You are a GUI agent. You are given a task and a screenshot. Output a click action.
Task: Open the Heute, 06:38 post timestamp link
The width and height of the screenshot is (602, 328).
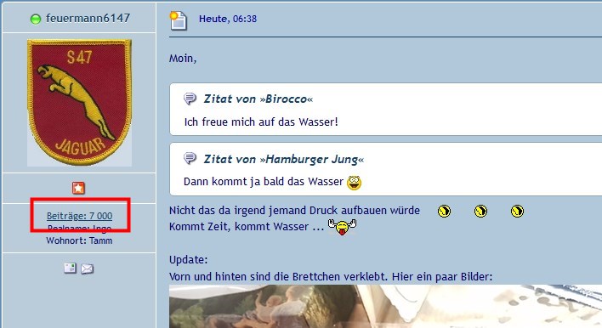tap(228, 19)
